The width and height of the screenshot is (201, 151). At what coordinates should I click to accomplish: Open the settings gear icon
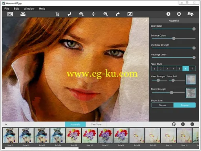click(179, 14)
